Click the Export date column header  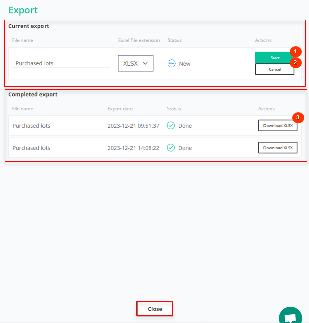pos(120,109)
